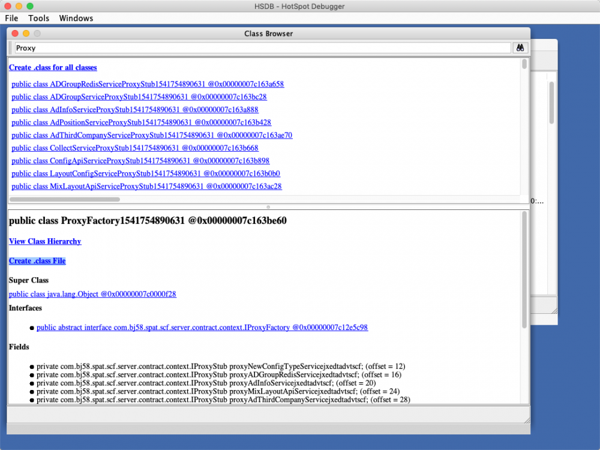The height and width of the screenshot is (450, 600).
Task: Open LayoutConfigServiceProxyStub1541754890631 class link
Action: [146, 173]
